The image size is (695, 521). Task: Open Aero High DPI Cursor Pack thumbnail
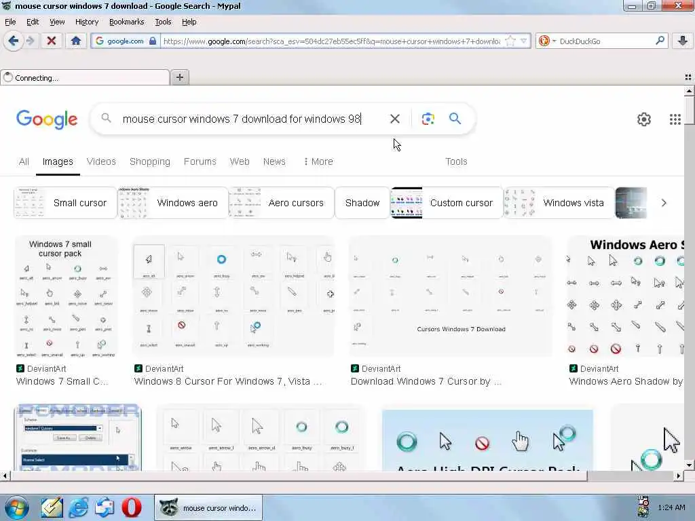click(487, 440)
